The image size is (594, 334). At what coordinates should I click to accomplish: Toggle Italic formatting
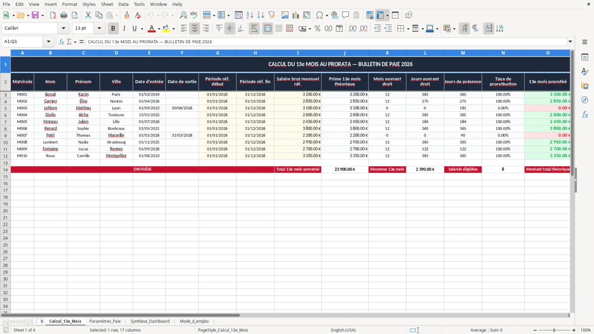pos(124,29)
